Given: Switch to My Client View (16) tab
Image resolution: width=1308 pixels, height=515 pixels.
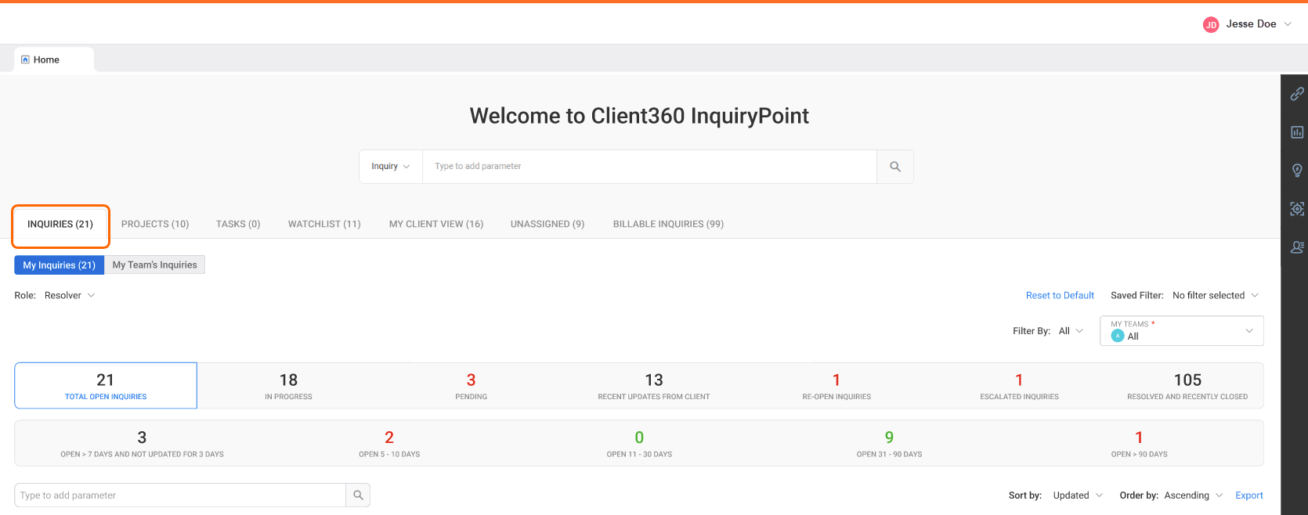Looking at the screenshot, I should 436,224.
